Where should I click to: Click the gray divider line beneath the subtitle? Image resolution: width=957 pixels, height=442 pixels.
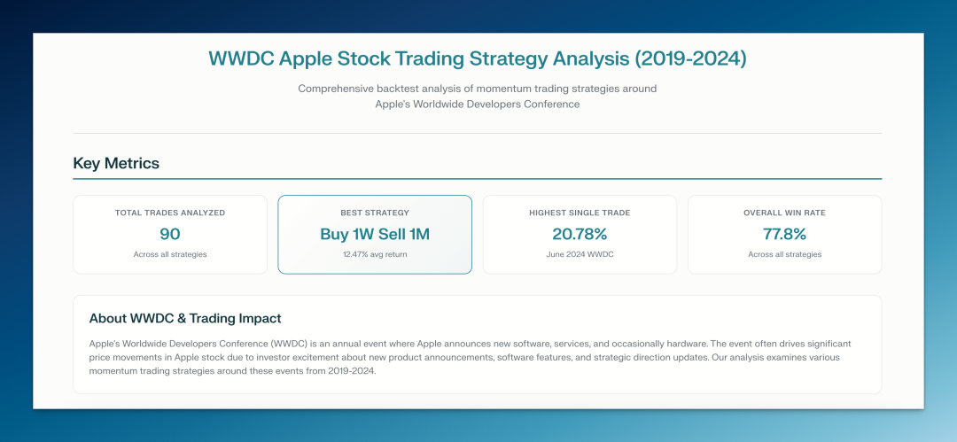point(478,133)
